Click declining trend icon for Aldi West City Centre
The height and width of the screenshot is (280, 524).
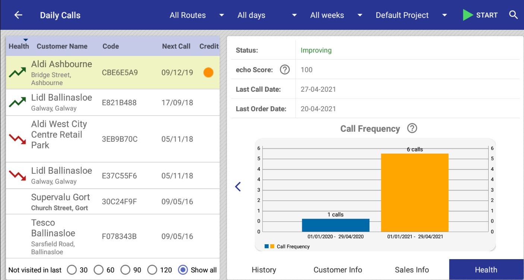point(18,139)
